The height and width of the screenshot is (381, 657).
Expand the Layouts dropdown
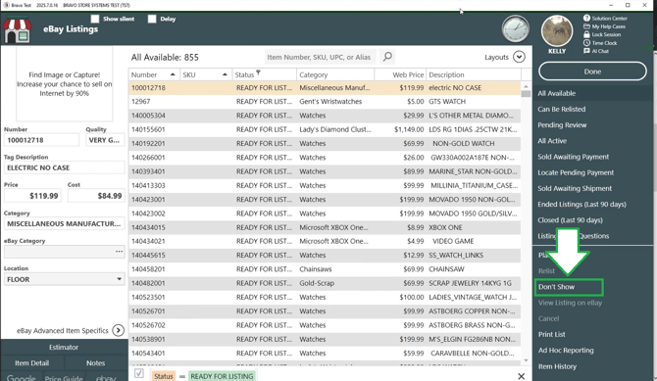pos(519,57)
